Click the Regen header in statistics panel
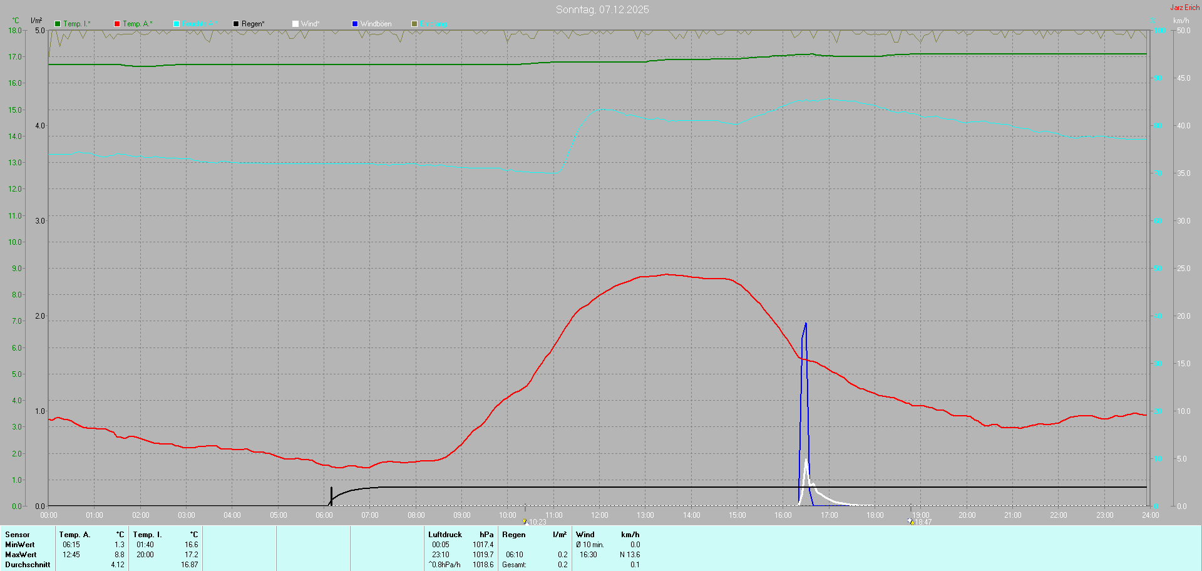Screen dimensions: 1202x571 (x=513, y=535)
